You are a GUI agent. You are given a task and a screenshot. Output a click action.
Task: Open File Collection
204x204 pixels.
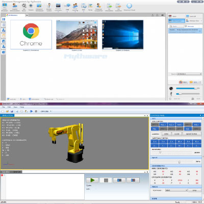[118, 7]
